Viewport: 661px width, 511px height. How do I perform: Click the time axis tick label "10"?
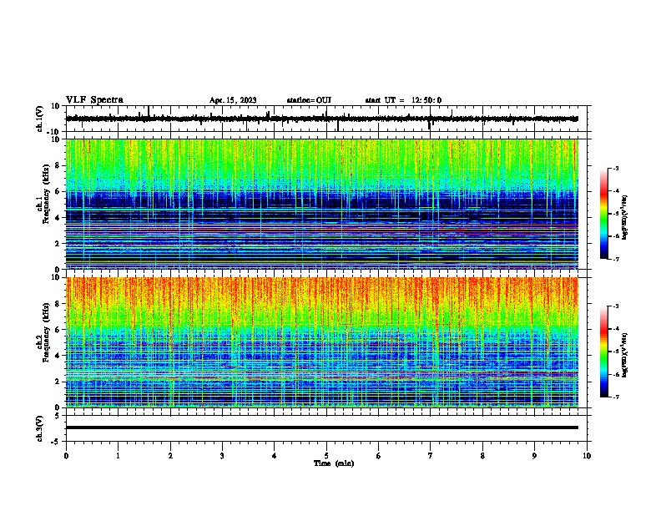click(x=587, y=456)
